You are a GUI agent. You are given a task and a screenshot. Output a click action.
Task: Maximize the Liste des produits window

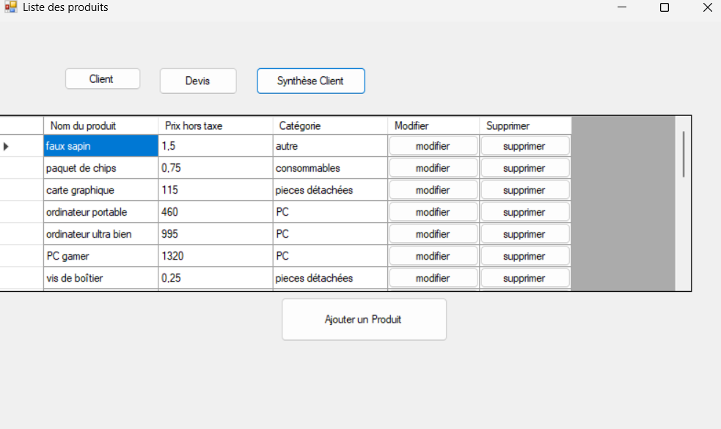pyautogui.click(x=665, y=7)
